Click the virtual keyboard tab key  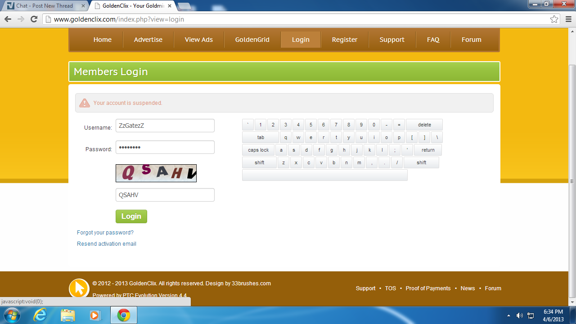[261, 137]
